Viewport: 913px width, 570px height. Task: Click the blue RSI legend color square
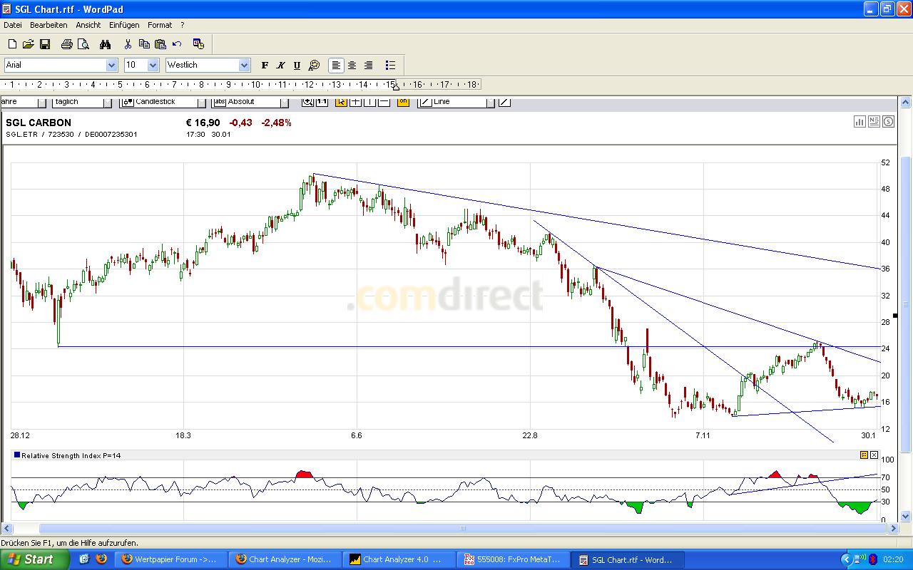(x=17, y=455)
